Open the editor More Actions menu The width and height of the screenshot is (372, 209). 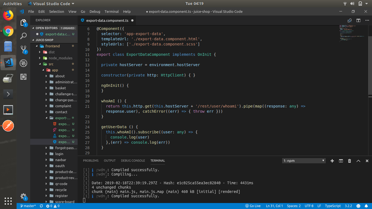tap(367, 20)
